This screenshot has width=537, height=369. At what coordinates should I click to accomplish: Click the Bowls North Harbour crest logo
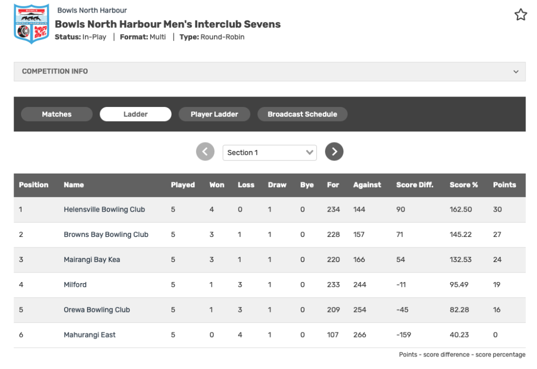[x=31, y=24]
